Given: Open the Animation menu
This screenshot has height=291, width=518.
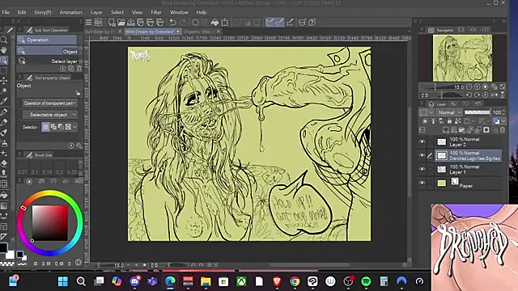Looking at the screenshot, I should pyautogui.click(x=70, y=12).
